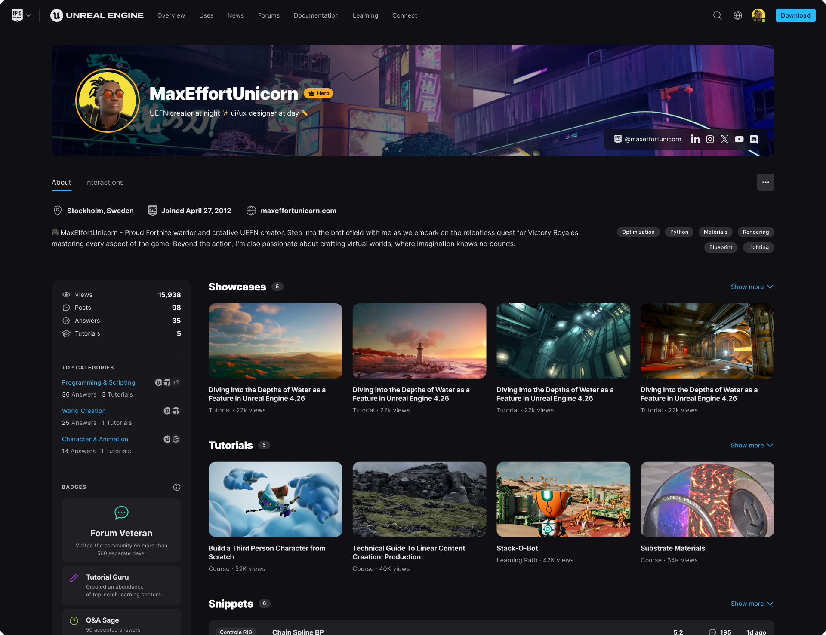Expand Showcases with Show more
826x635 pixels.
click(x=752, y=287)
